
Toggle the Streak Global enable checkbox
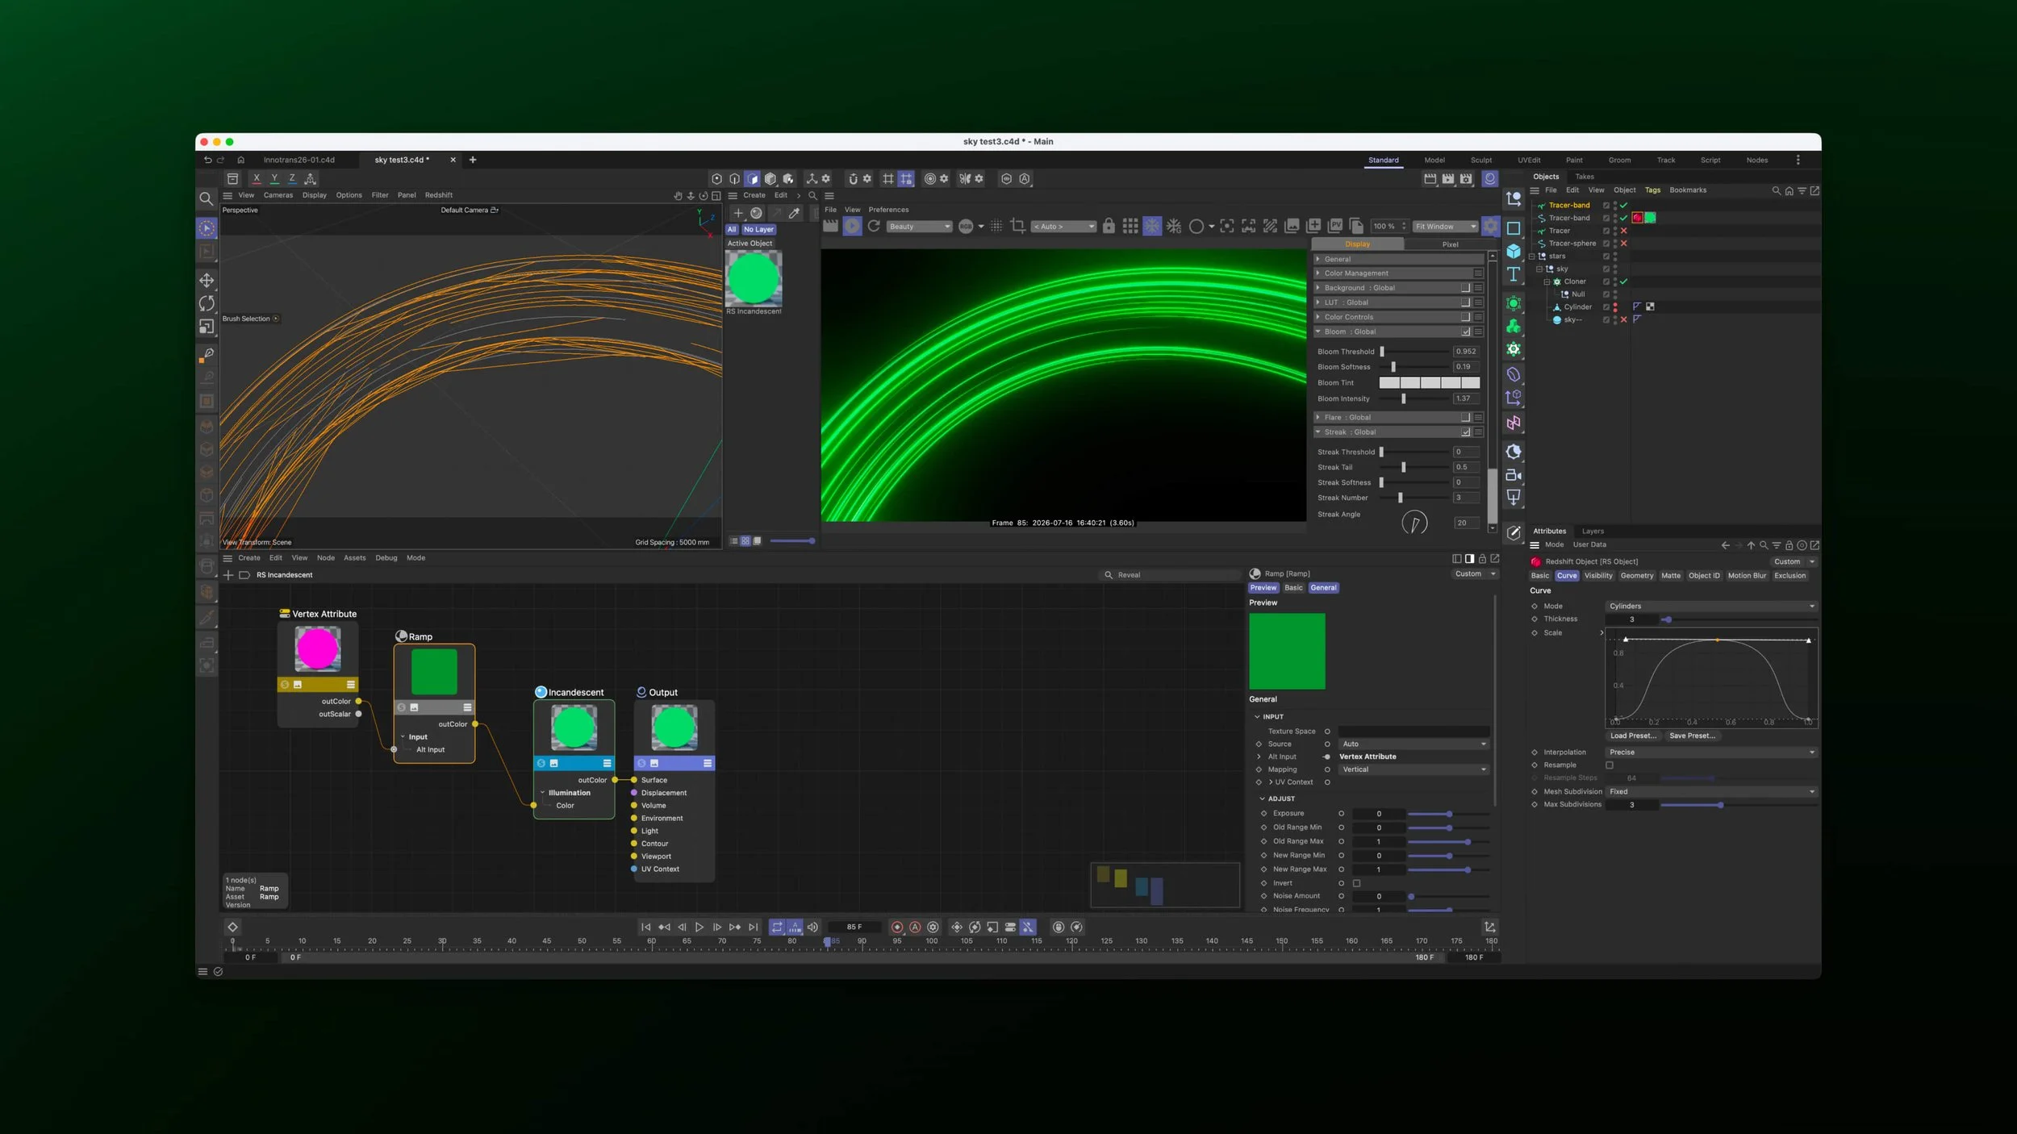(1466, 432)
